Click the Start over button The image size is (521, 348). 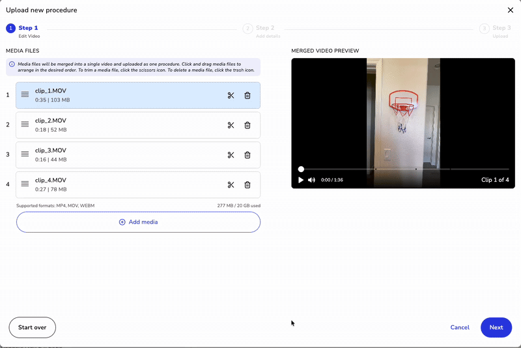(32, 327)
